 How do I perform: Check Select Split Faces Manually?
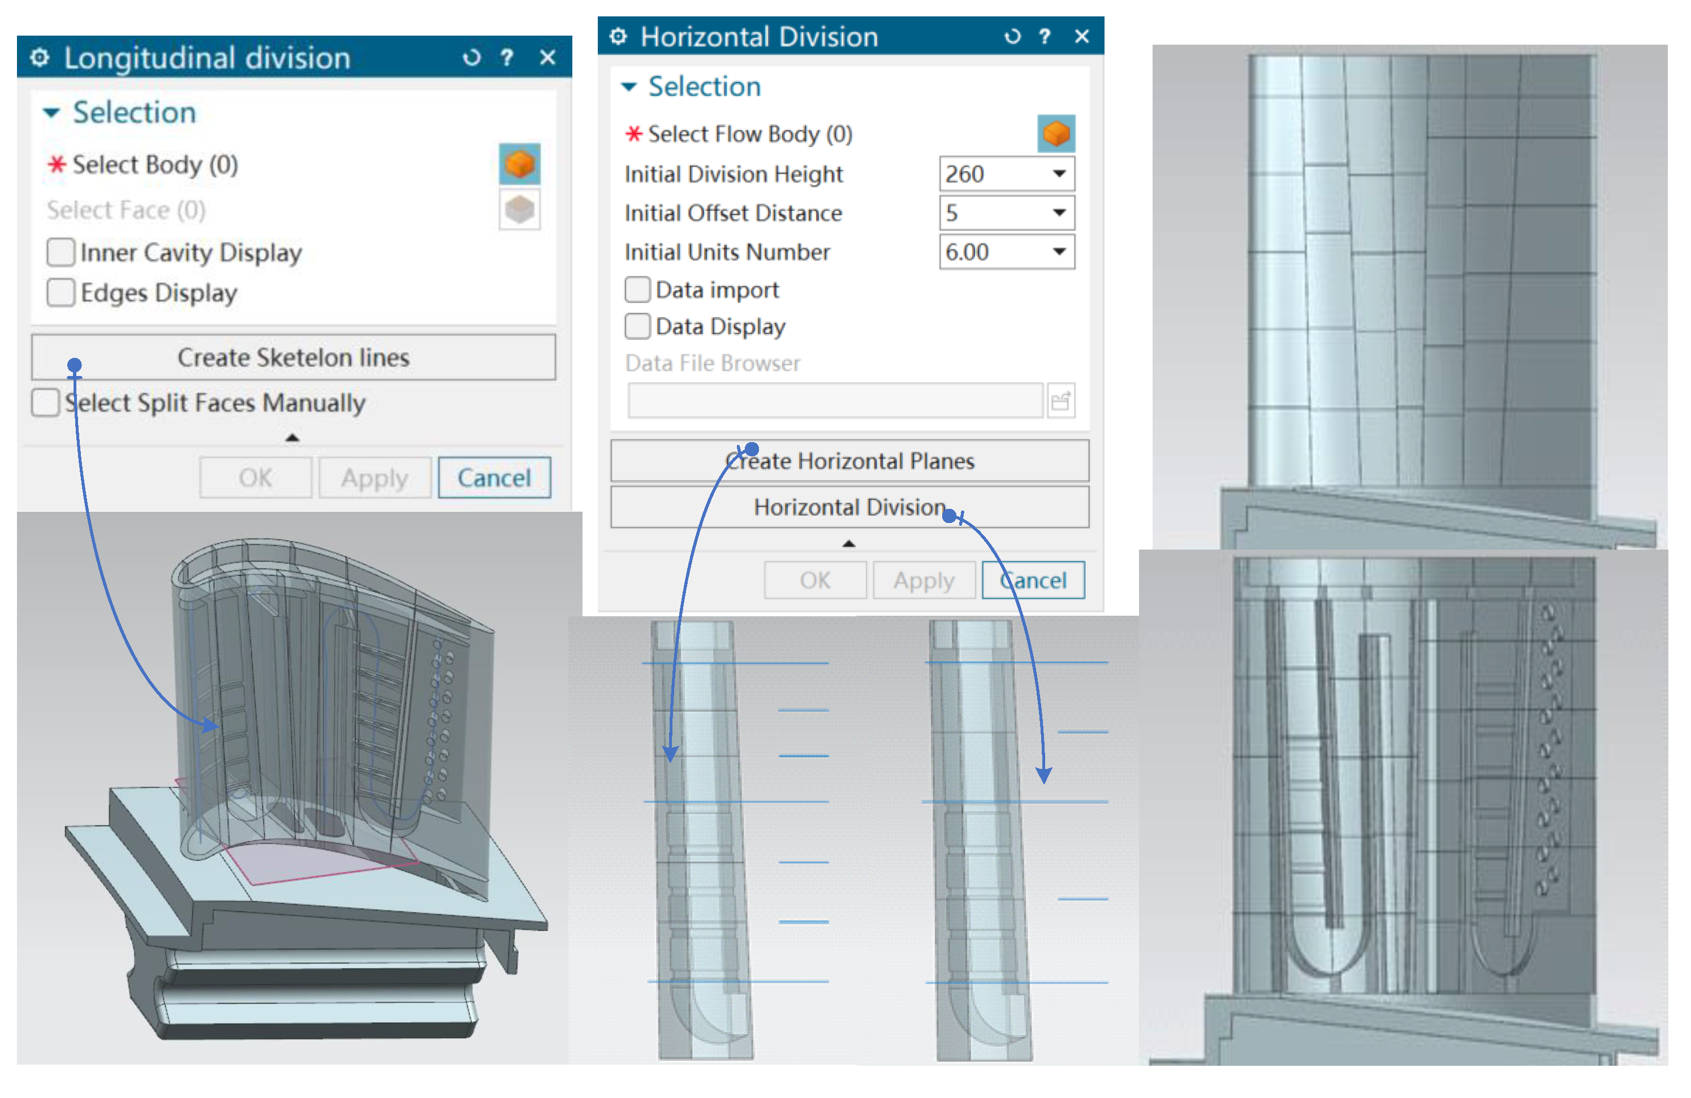pos(45,402)
